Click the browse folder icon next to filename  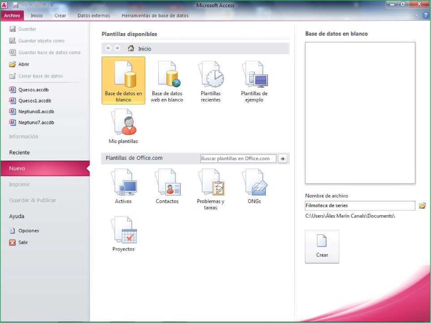click(x=422, y=205)
